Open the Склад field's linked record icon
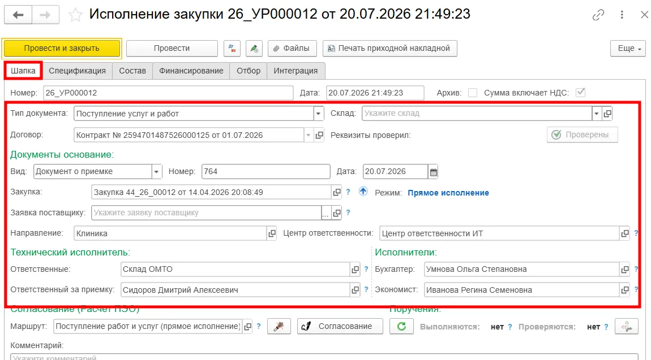Screen dimensions: 651x360 click(607, 114)
